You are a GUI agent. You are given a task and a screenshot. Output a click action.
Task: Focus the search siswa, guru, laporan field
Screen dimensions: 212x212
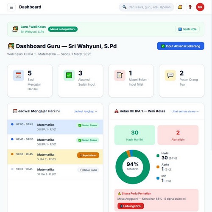[x=146, y=7]
